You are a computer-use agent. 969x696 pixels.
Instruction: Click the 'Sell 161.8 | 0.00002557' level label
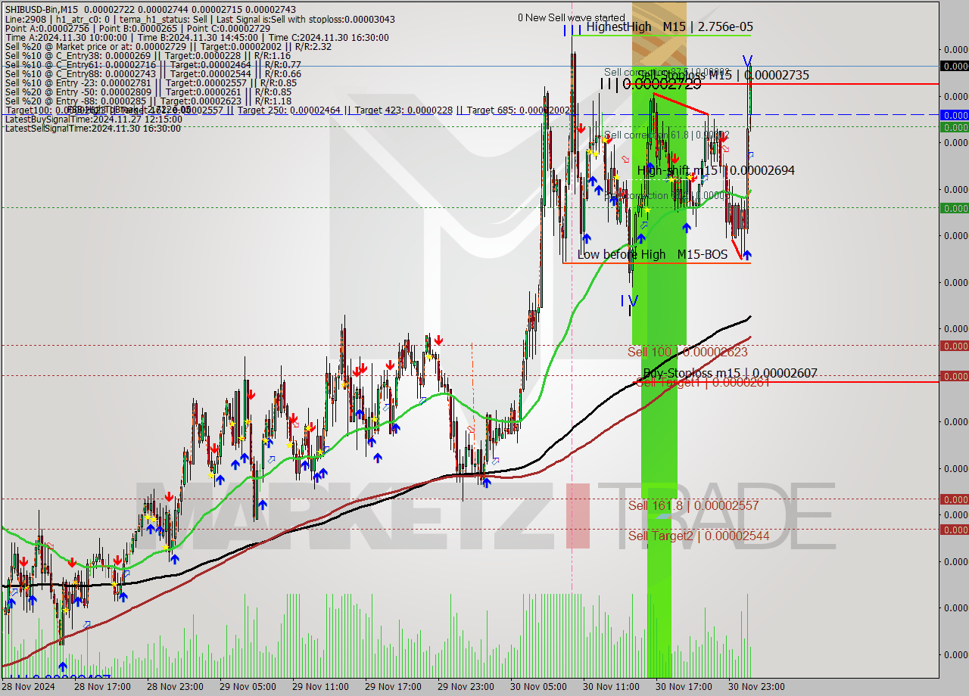693,505
